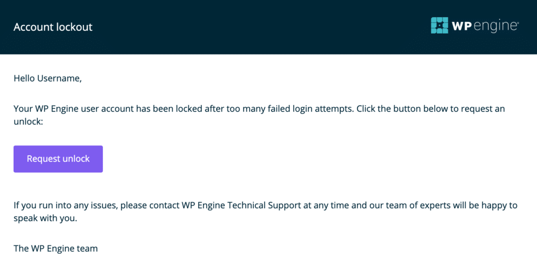537x260 pixels.
Task: Click the dark navy header banner center
Action: click(x=268, y=27)
